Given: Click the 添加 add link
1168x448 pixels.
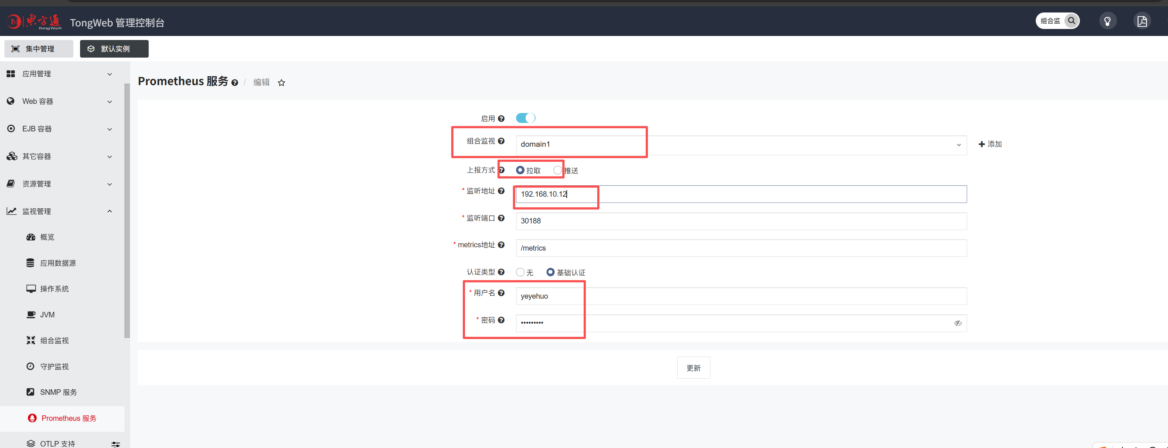Looking at the screenshot, I should (x=990, y=144).
